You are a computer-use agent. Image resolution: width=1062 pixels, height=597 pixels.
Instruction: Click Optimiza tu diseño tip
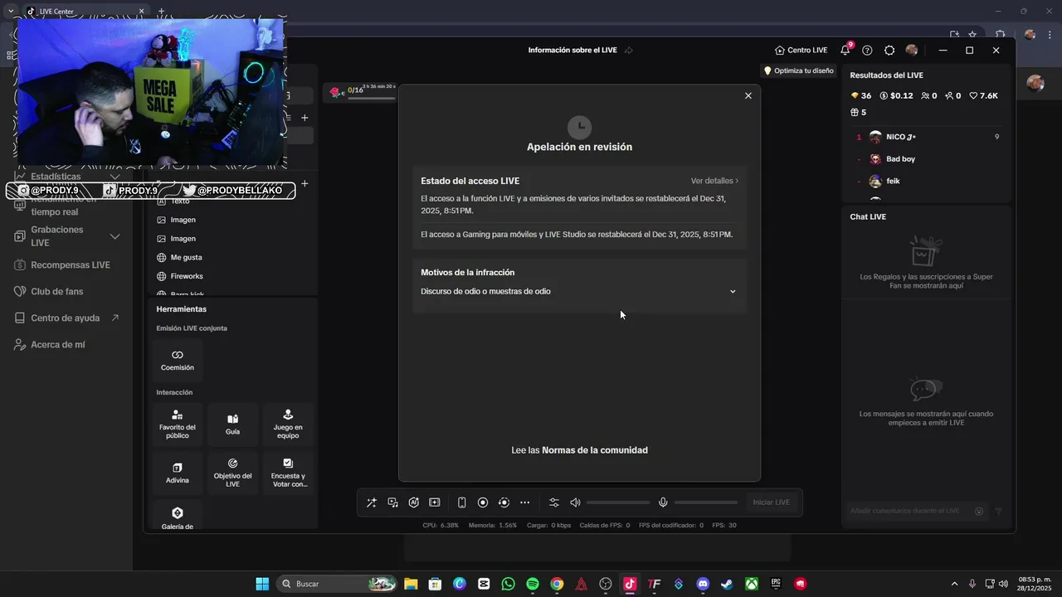[798, 70]
